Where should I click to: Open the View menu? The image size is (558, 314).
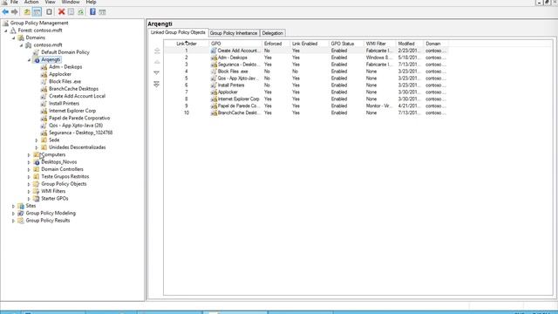pyautogui.click(x=51, y=2)
